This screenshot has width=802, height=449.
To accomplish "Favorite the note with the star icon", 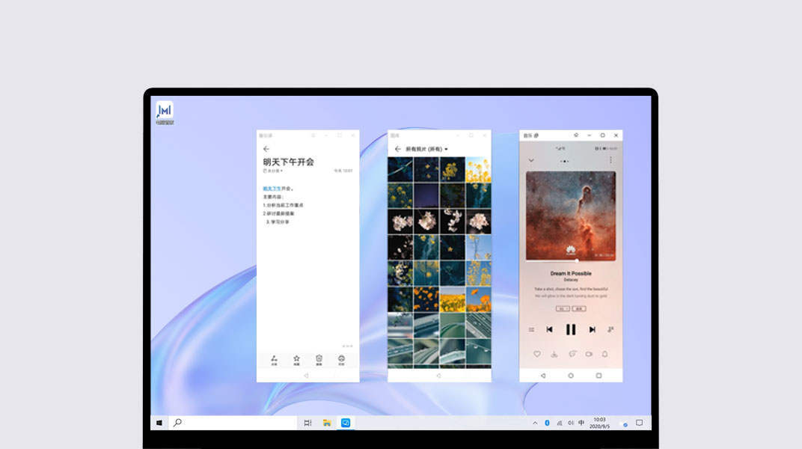I will [296, 360].
